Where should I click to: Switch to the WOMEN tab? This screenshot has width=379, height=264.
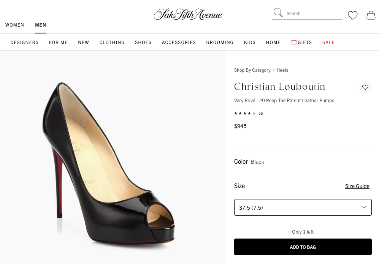pos(15,25)
